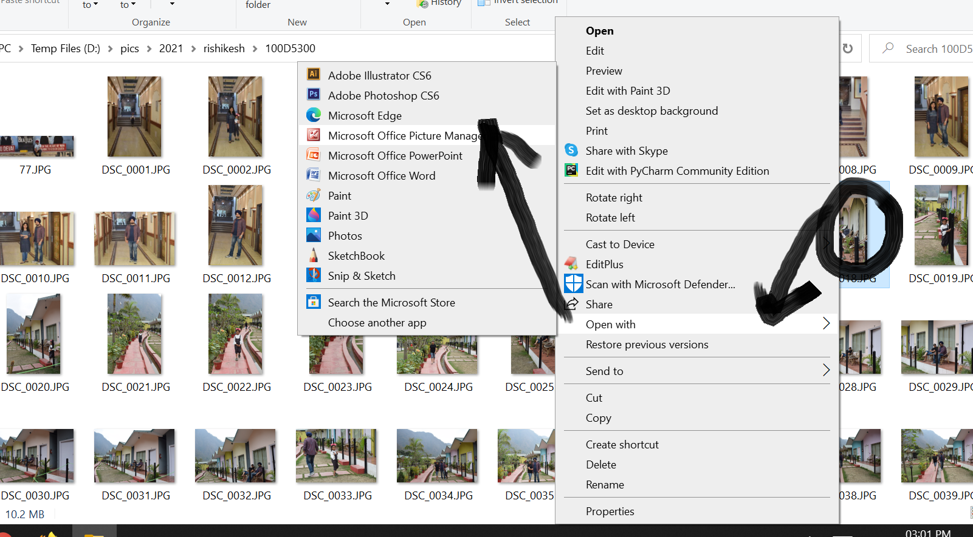Click the DSC_0032.JPG file name
973x537 pixels.
[236, 496]
